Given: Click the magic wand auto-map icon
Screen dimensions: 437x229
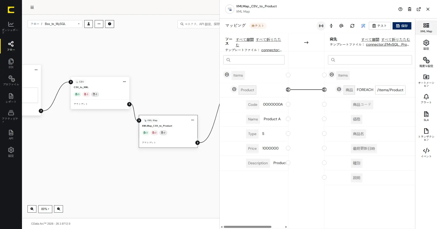Looking at the screenshot, I should pos(363,26).
